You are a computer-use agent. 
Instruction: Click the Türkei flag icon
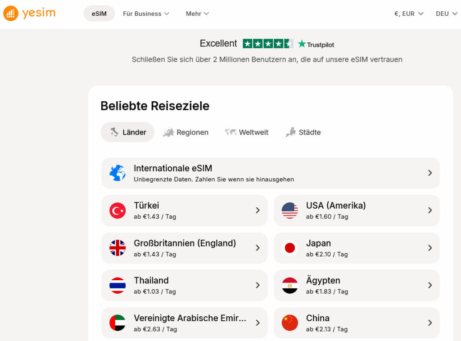click(118, 210)
